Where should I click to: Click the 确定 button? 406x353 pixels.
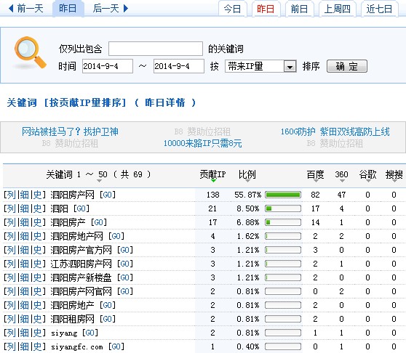pos(347,66)
